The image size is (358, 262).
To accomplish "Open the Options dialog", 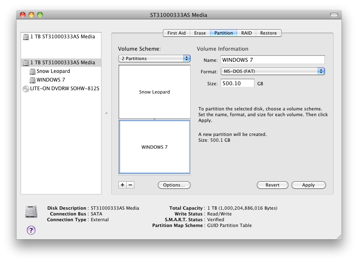I will [174, 185].
